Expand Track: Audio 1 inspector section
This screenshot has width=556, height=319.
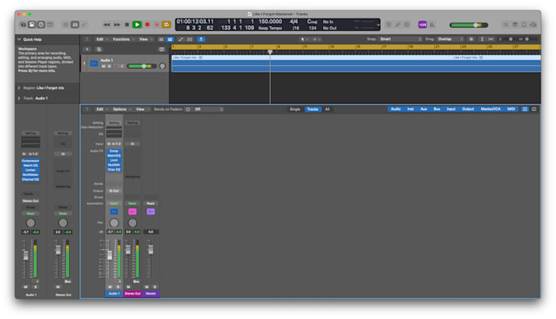pos(19,98)
